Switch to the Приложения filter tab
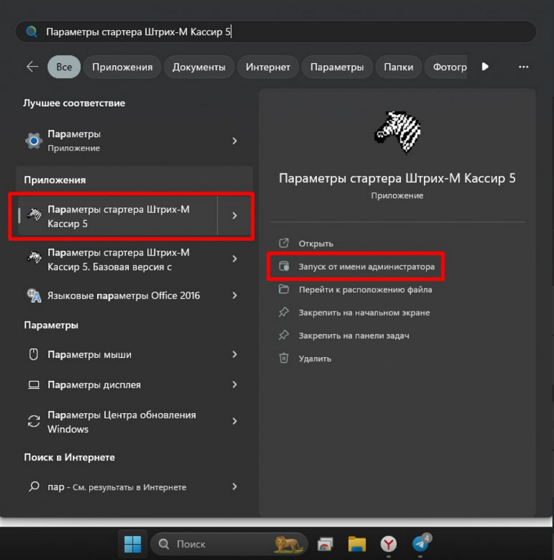 122,67
